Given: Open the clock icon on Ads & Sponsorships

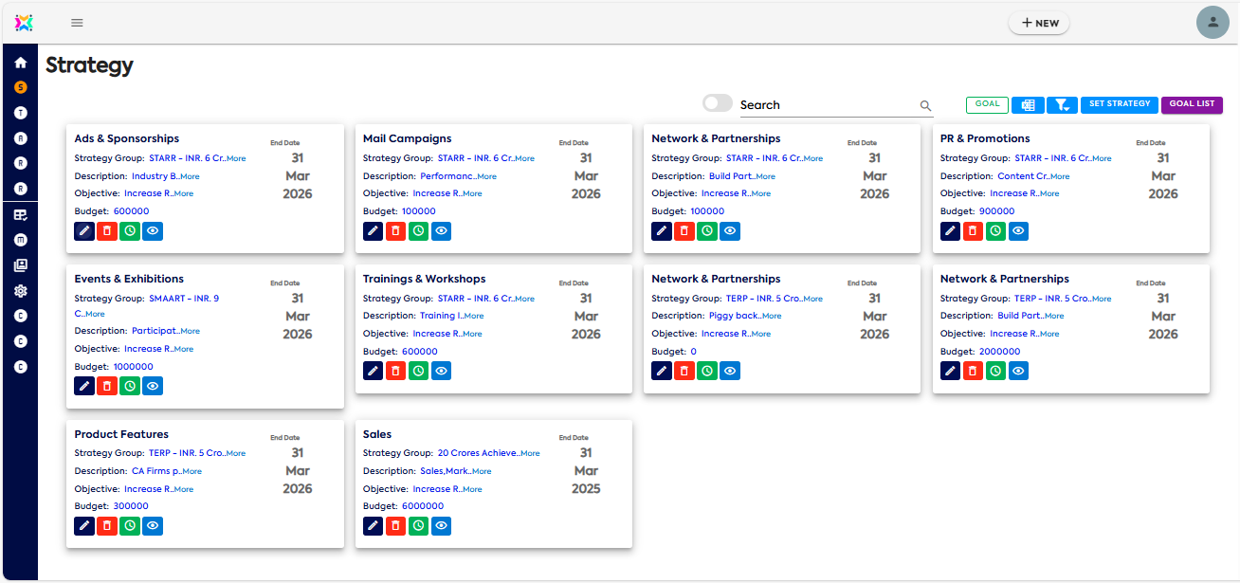Looking at the screenshot, I should tap(130, 230).
